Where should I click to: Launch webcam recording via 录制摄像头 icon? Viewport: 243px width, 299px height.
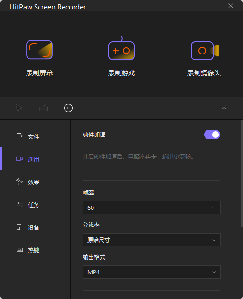point(205,51)
